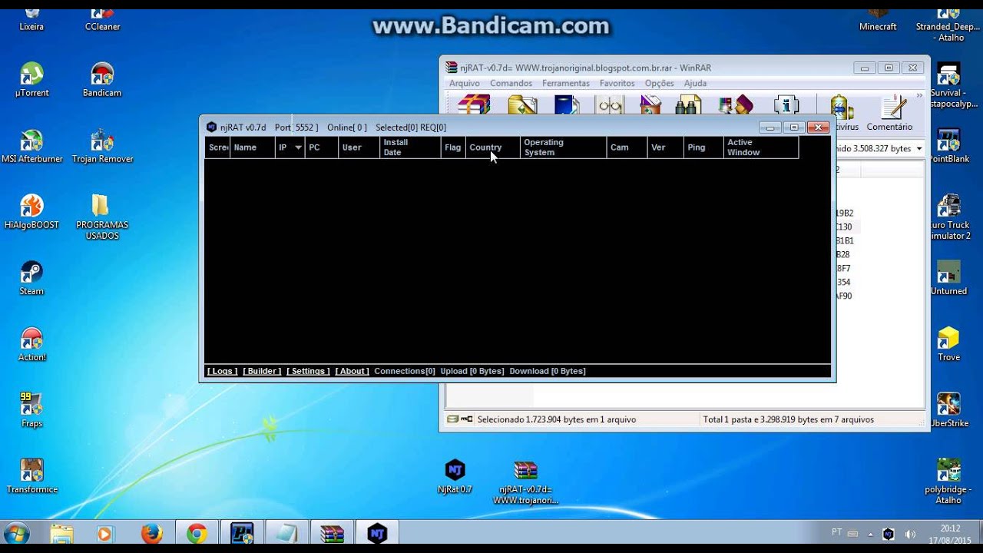
Task: Open [ Builder ] link in njRAT
Action: coord(262,371)
